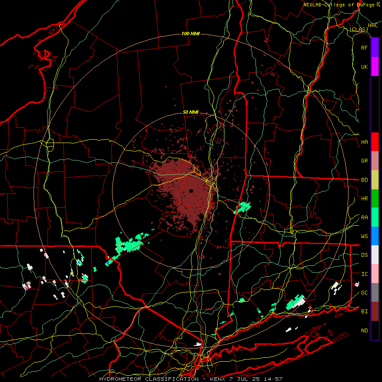Screen dimensions: 382x382
Task: Click the 50 NMI range ring label
Action: click(191, 112)
